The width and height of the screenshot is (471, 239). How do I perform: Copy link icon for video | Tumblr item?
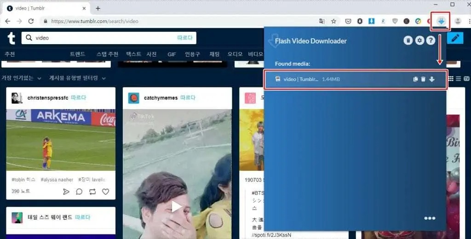(415, 79)
